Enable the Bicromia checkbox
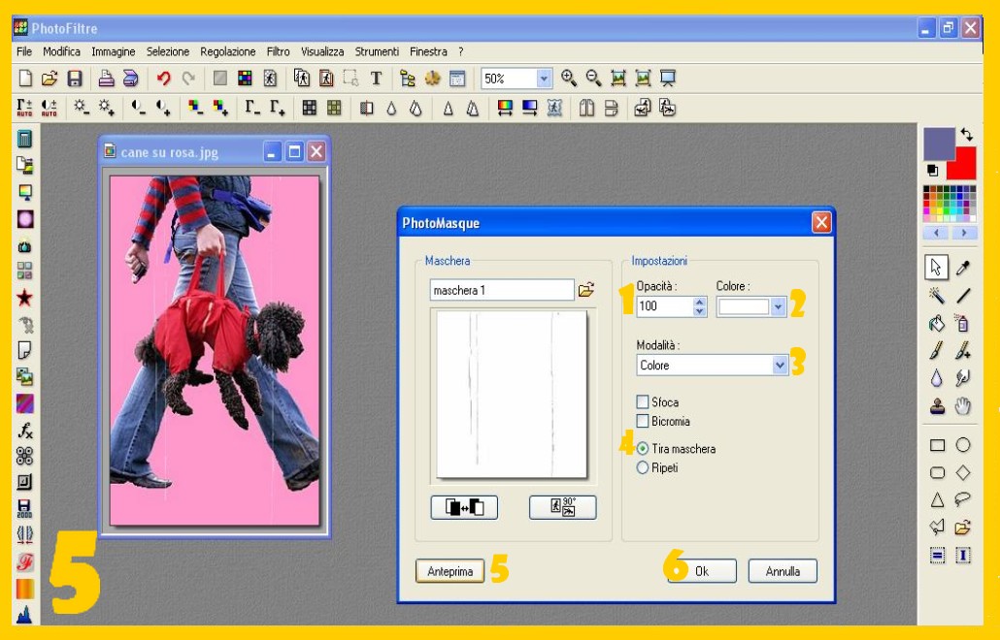The width and height of the screenshot is (1000, 640). (643, 421)
